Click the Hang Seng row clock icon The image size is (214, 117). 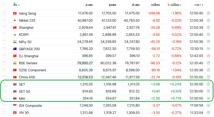click(208, 13)
